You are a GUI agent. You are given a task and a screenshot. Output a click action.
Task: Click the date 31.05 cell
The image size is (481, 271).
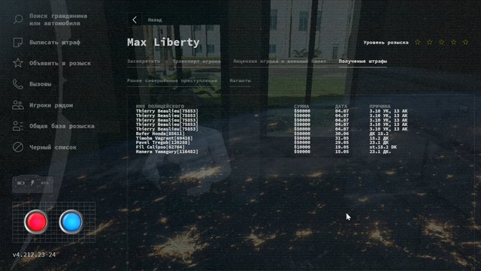coord(342,138)
